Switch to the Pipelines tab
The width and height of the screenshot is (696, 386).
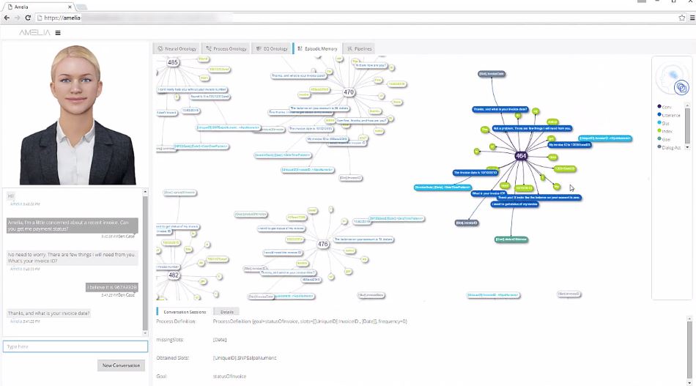click(359, 48)
